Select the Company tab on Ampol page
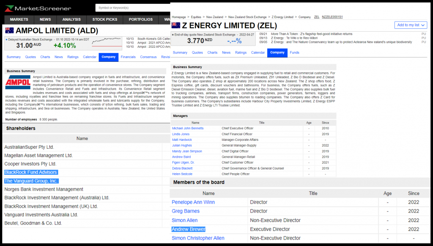The width and height of the screenshot is (433, 246). [109, 57]
